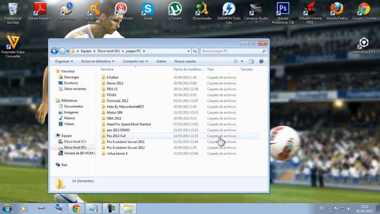Viewport: 380px width, 214px height.
Task: Click Explorer forward navigation arrow
Action: (x=62, y=51)
